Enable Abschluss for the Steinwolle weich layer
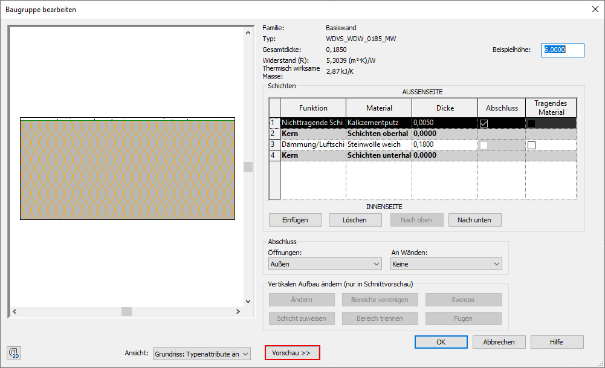This screenshot has width=605, height=368. 484,145
